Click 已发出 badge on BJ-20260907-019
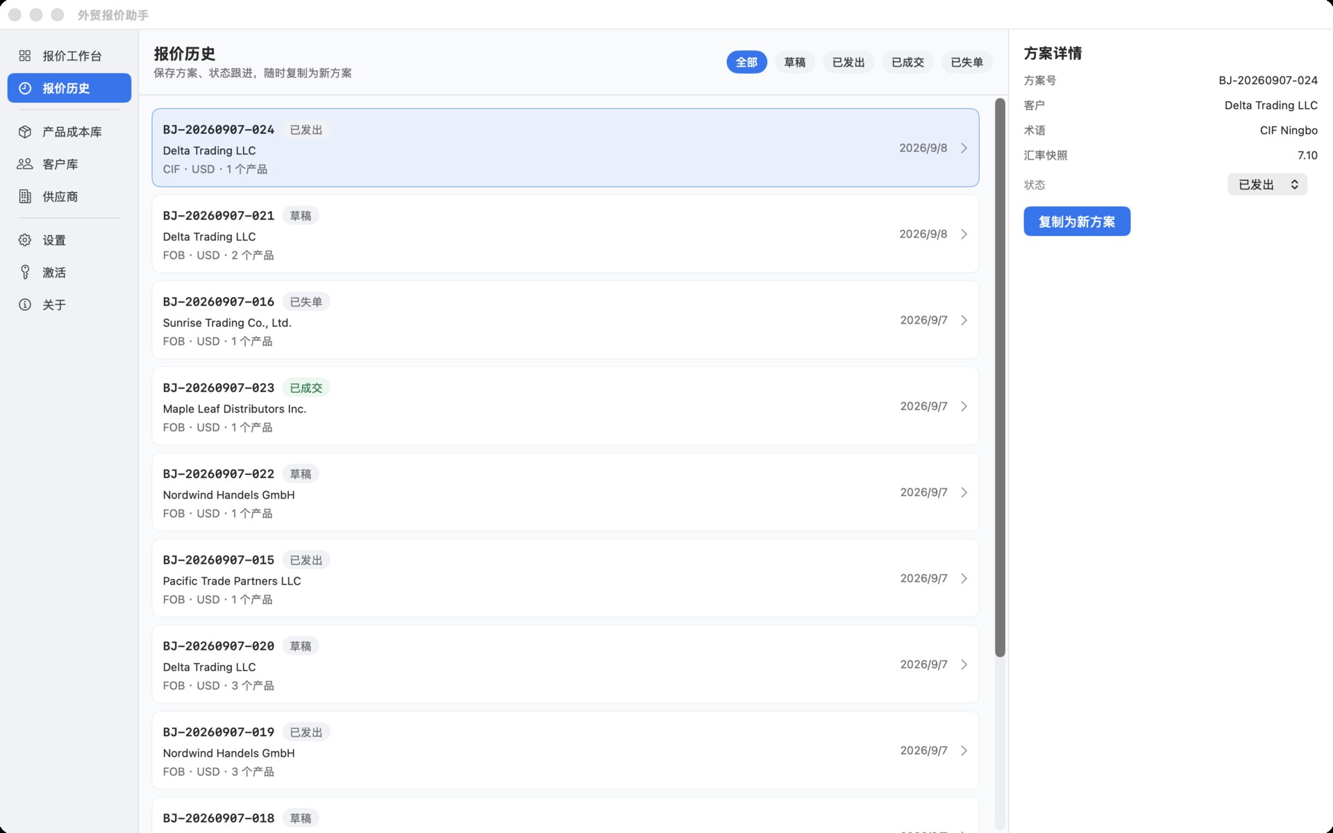 pyautogui.click(x=306, y=732)
